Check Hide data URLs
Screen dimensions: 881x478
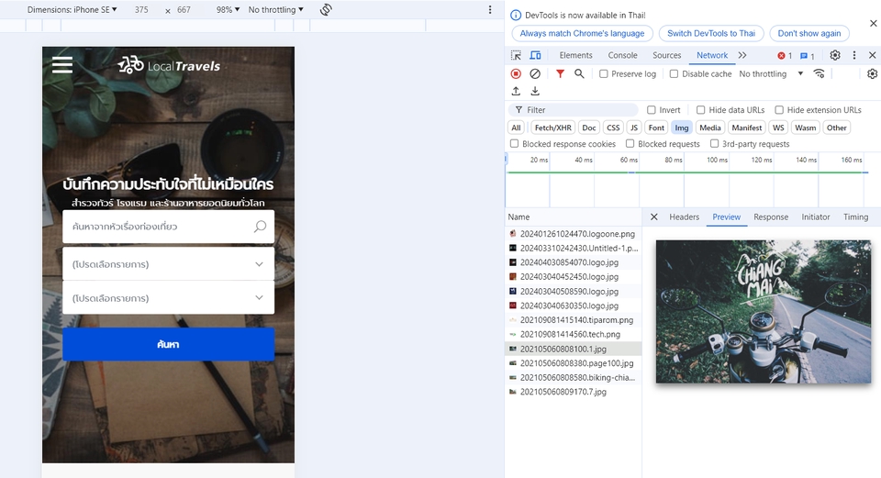click(x=700, y=109)
